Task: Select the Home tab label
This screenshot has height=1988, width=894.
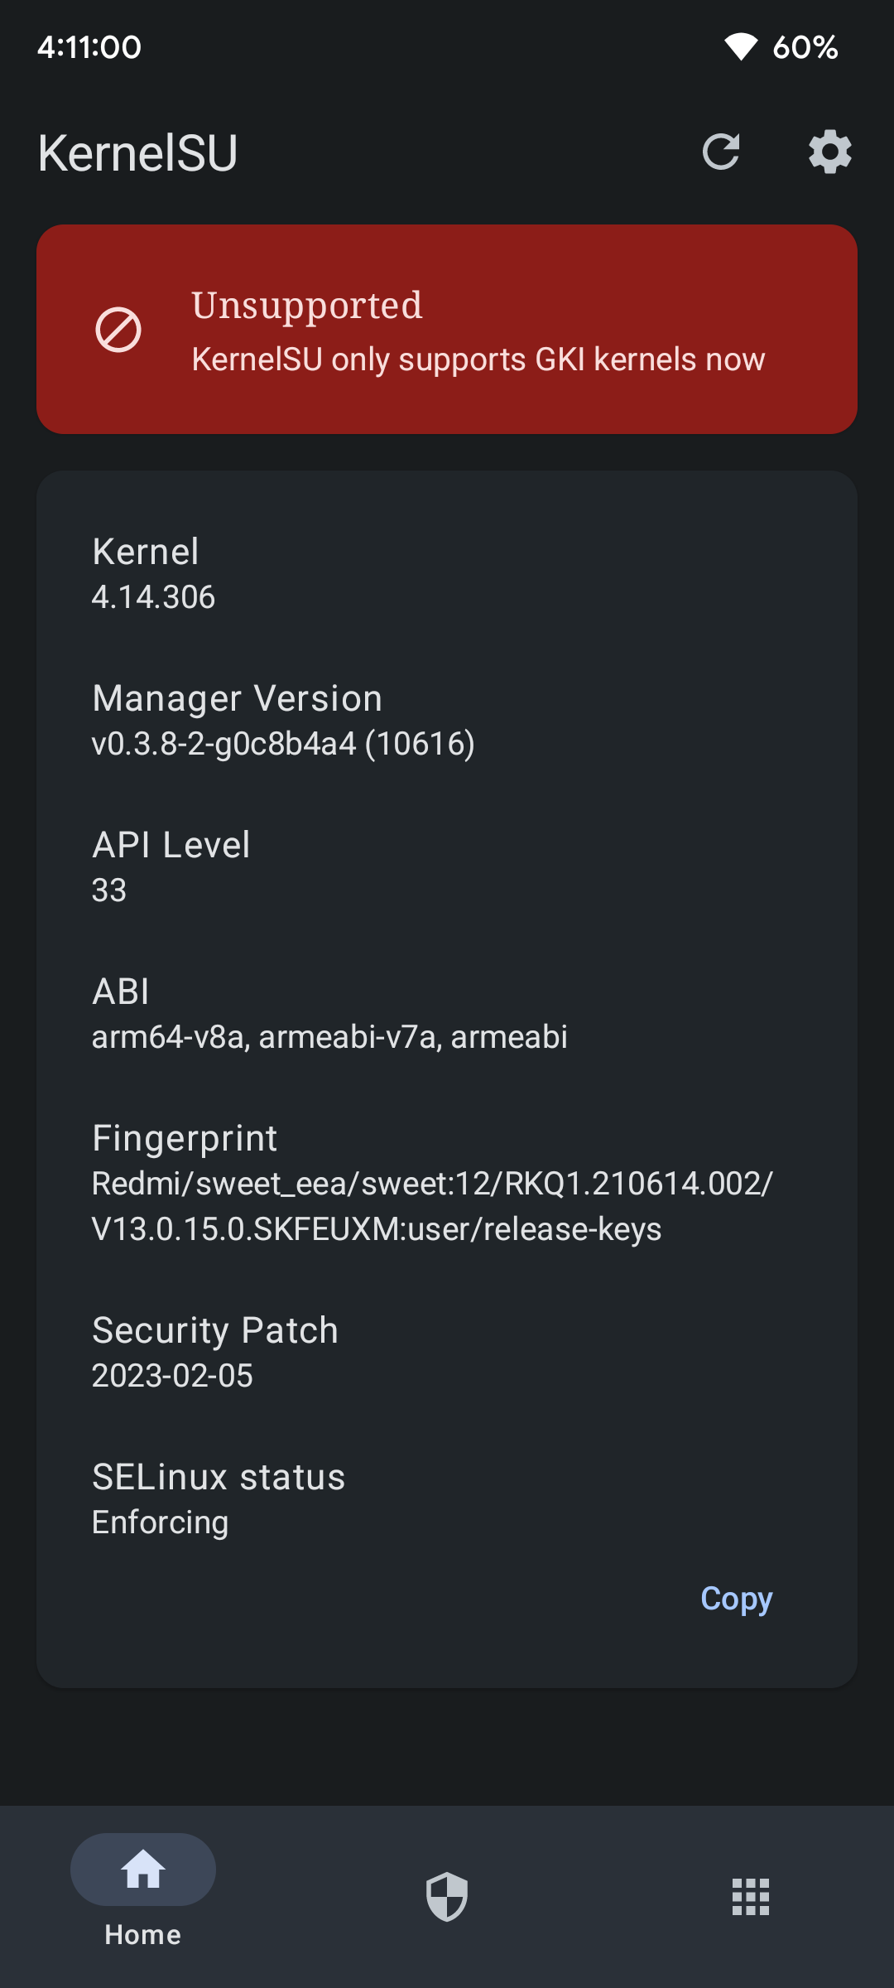Action: pos(142,1935)
